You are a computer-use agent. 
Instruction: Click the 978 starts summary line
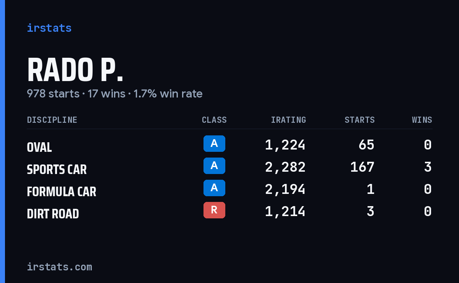pyautogui.click(x=115, y=94)
